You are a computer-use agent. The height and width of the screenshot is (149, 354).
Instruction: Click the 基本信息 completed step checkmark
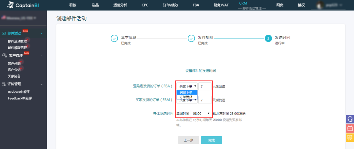pos(114,39)
